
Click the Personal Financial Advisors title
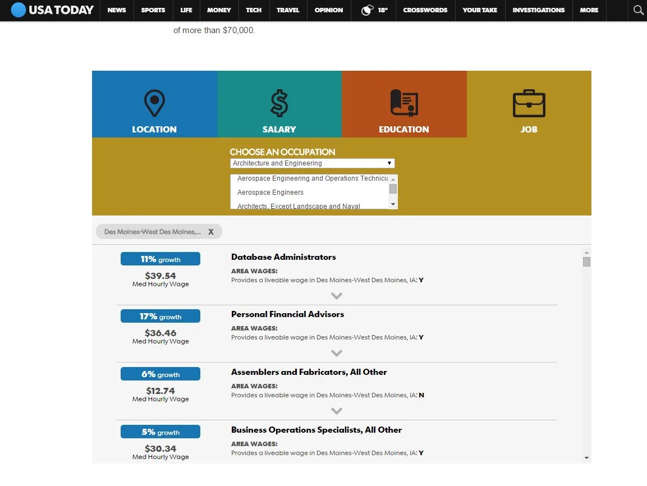(288, 314)
